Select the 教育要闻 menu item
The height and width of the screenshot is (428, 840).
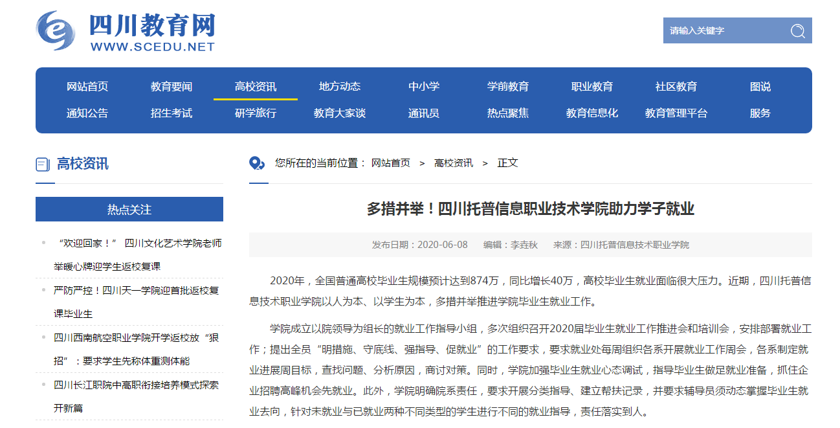171,87
